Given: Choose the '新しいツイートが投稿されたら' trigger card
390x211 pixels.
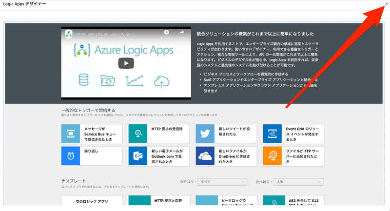Looking at the screenshot, I should pos(226,134).
